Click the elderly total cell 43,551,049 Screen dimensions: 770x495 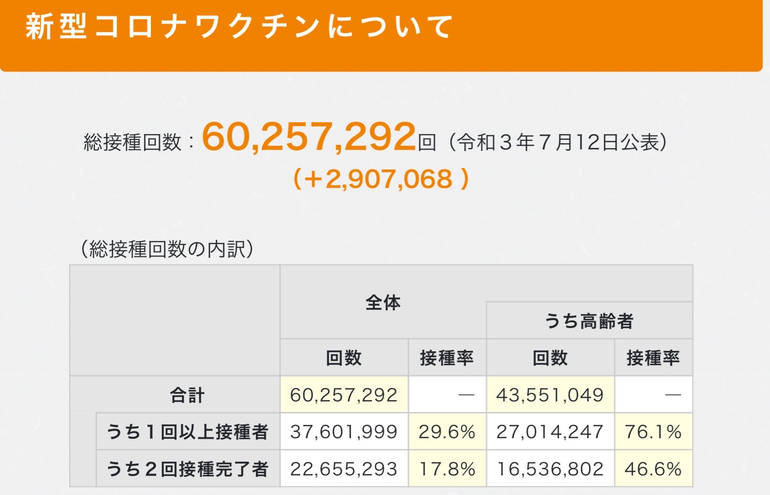[550, 395]
